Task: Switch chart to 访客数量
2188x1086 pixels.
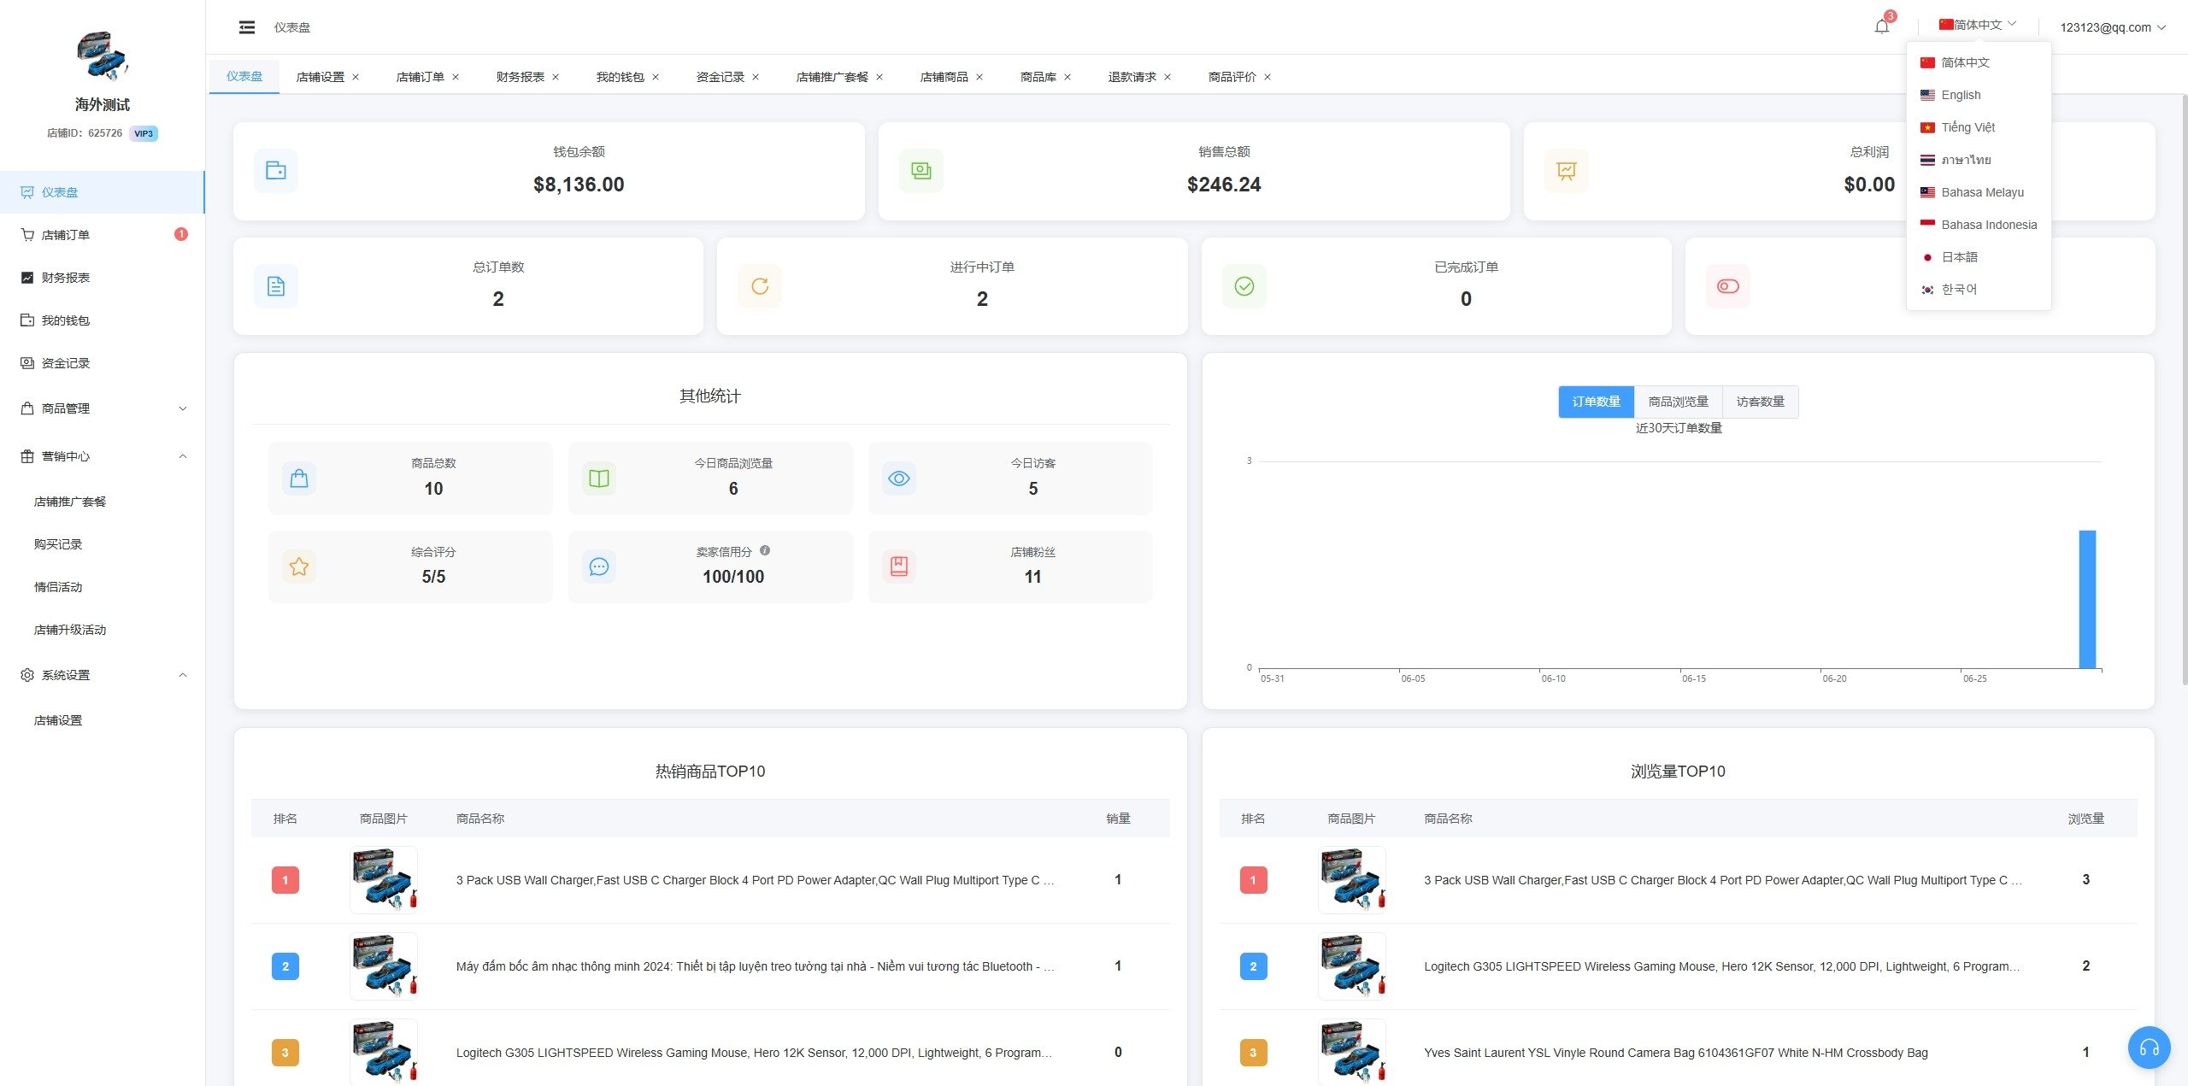Action: [x=1760, y=402]
